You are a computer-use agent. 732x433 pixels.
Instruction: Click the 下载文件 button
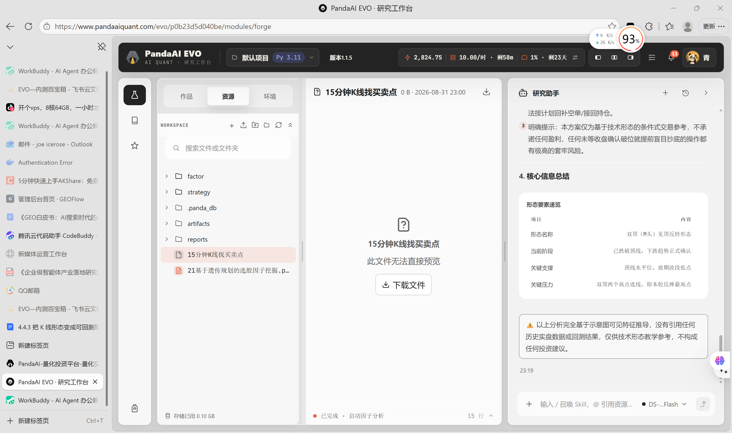[x=403, y=285]
